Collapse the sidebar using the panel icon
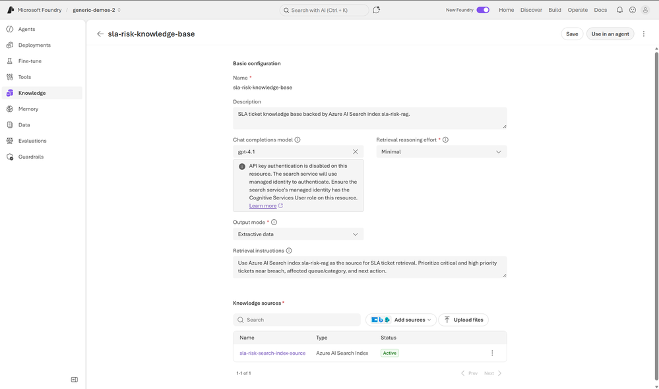This screenshot has width=659, height=389. (x=75, y=379)
